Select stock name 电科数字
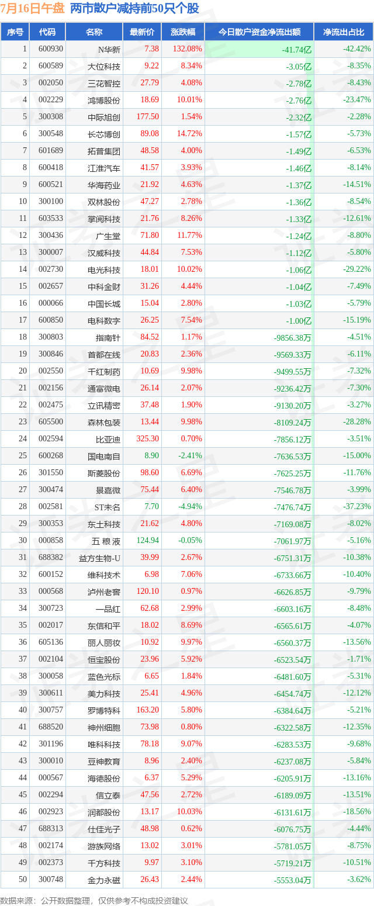This screenshot has width=374, height=906. (104, 320)
